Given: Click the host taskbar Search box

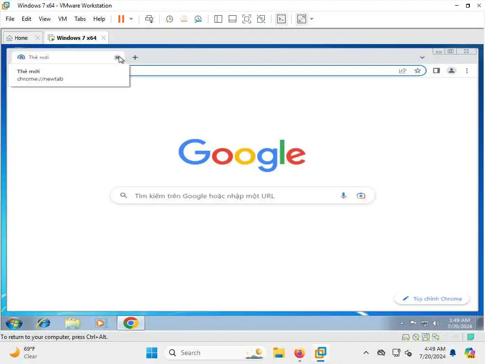Looking at the screenshot, I should click(216, 353).
